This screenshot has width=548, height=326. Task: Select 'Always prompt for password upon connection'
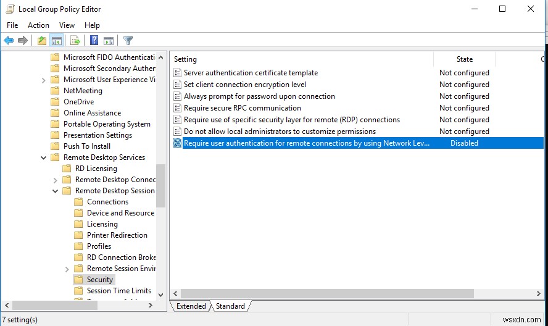(259, 96)
